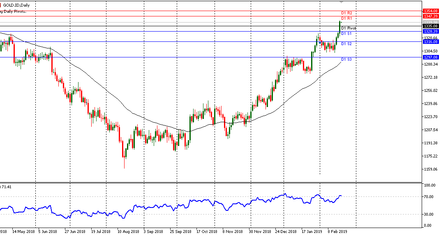The width and height of the screenshot is (441, 235).
Task: Click the 17 Oct 2018 date label
Action: (x=207, y=232)
